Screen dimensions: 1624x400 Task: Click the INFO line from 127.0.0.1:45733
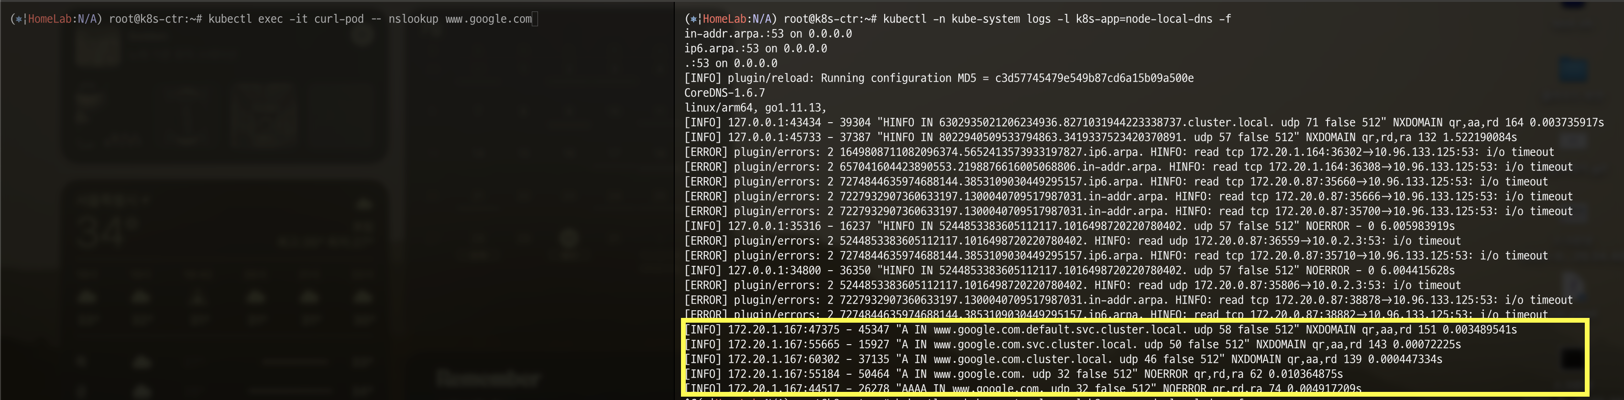(1100, 137)
